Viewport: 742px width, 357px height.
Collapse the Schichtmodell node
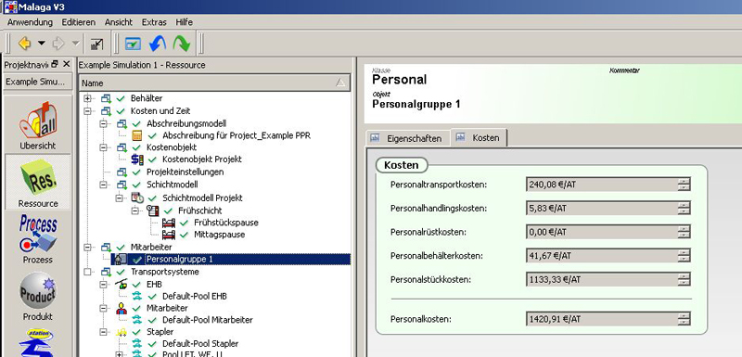click(103, 185)
